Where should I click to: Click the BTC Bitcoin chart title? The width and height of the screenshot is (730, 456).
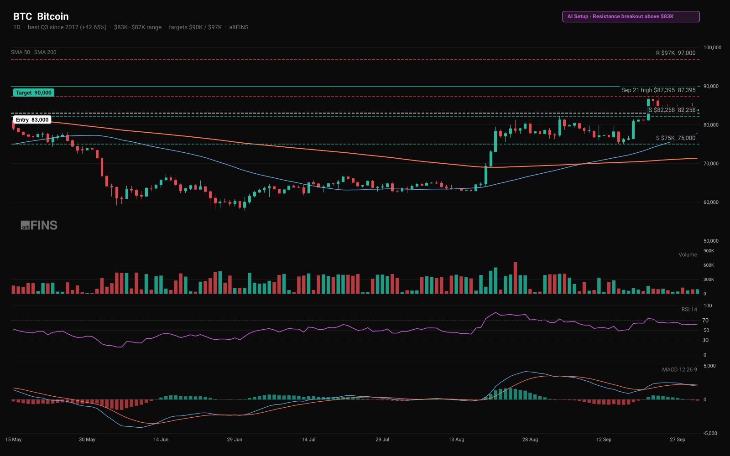click(41, 16)
